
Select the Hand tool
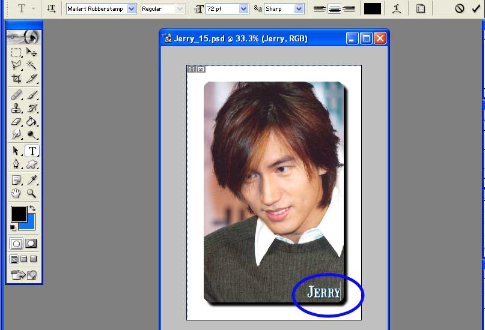pos(16,193)
